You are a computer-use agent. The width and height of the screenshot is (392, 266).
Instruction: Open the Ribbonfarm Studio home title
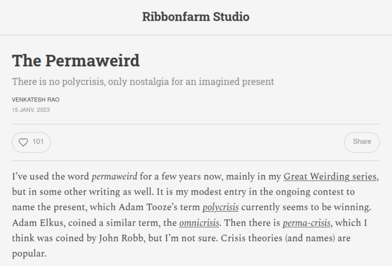(195, 17)
